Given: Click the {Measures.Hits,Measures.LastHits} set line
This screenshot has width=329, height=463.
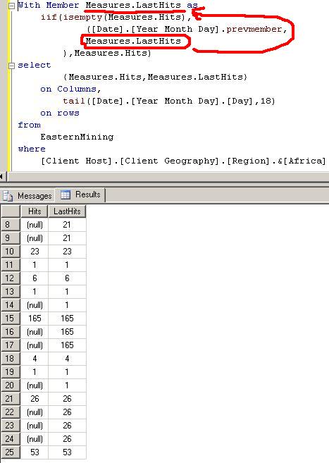Looking at the screenshot, I should (x=155, y=78).
